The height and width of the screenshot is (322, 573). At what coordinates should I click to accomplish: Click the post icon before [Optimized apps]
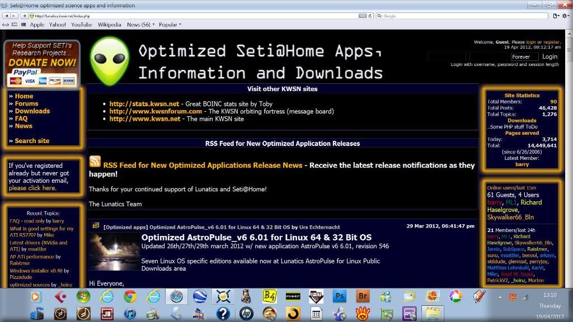pyautogui.click(x=96, y=226)
